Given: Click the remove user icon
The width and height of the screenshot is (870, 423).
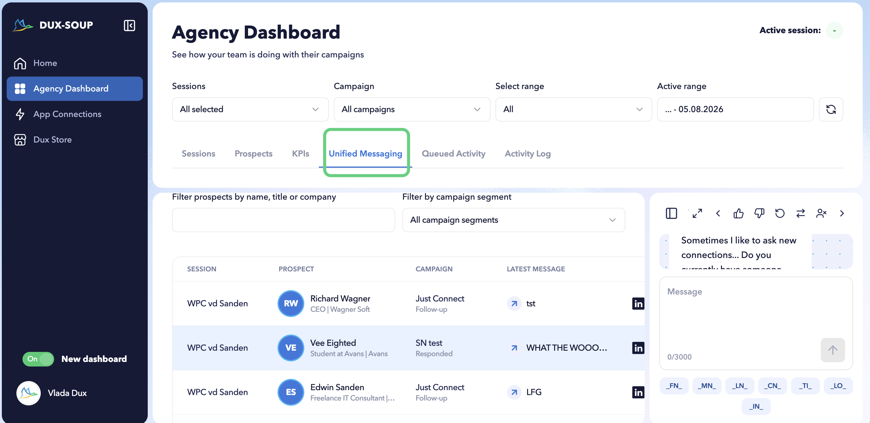Looking at the screenshot, I should 821,213.
